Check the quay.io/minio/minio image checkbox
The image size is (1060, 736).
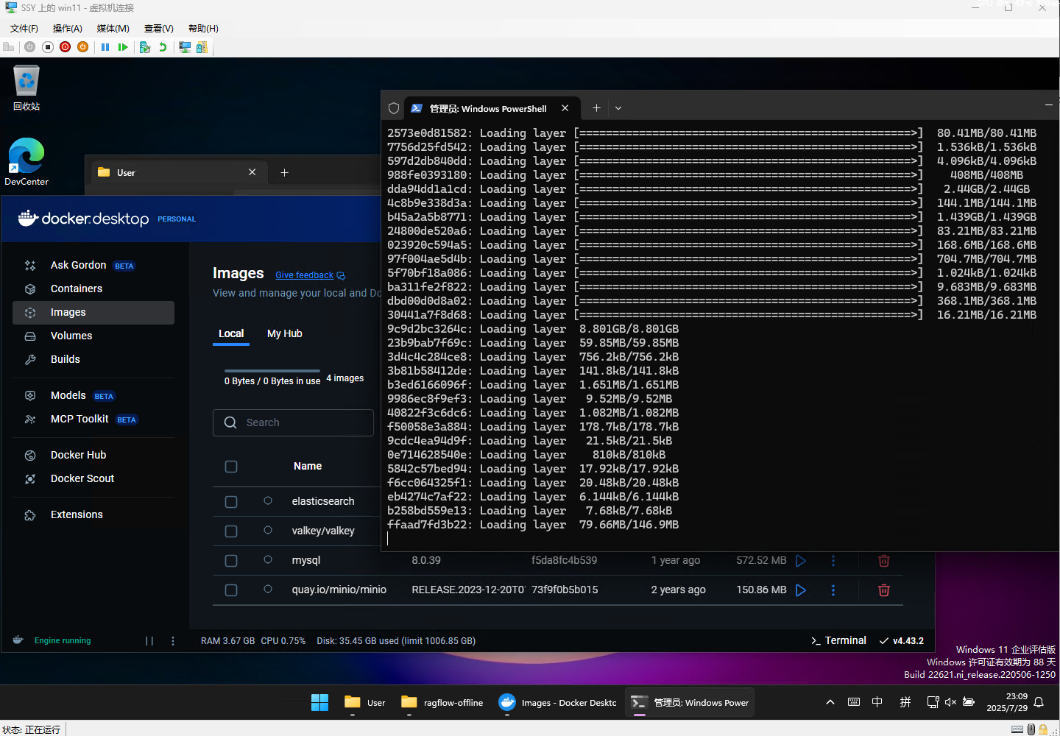tap(231, 590)
